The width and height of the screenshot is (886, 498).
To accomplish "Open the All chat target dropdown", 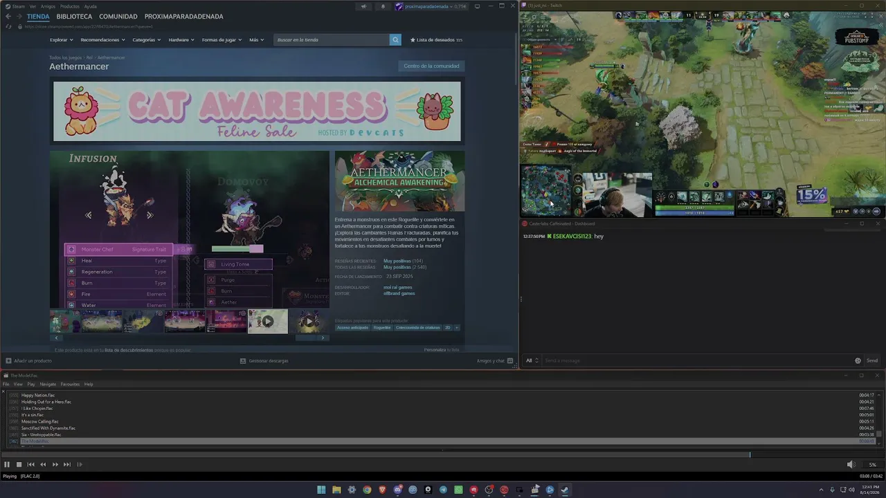I will click(532, 360).
